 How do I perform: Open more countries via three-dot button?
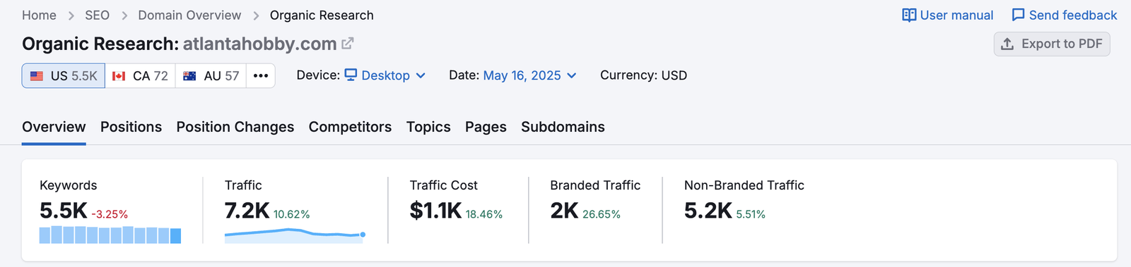261,75
